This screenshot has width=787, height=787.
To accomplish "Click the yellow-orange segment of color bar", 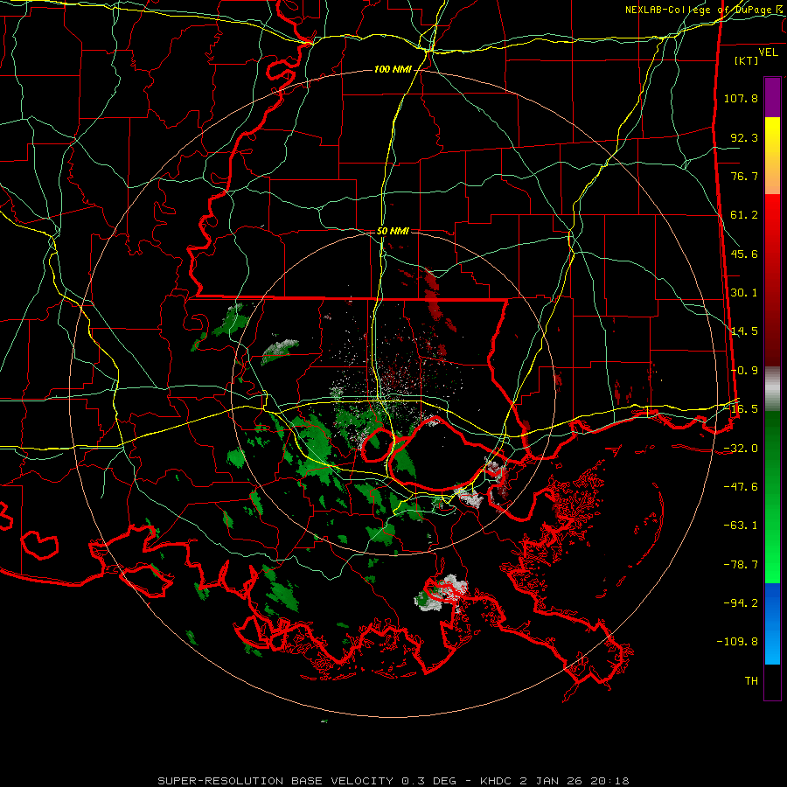I will [x=772, y=156].
